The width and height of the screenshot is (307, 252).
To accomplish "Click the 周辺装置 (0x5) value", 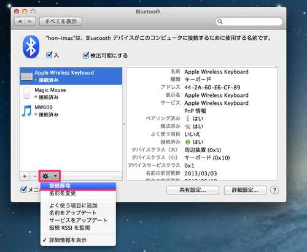I will [203, 150].
